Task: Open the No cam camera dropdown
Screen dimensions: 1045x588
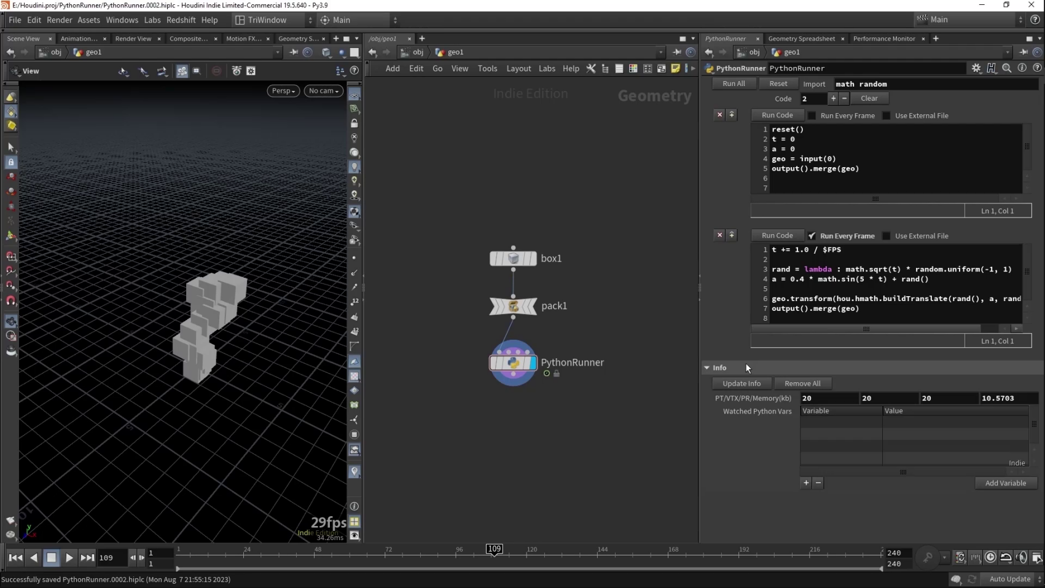Action: click(323, 91)
